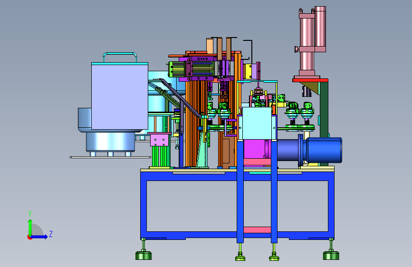Select the magenta block below the cyan guard
412x267 pixels.
point(254,149)
